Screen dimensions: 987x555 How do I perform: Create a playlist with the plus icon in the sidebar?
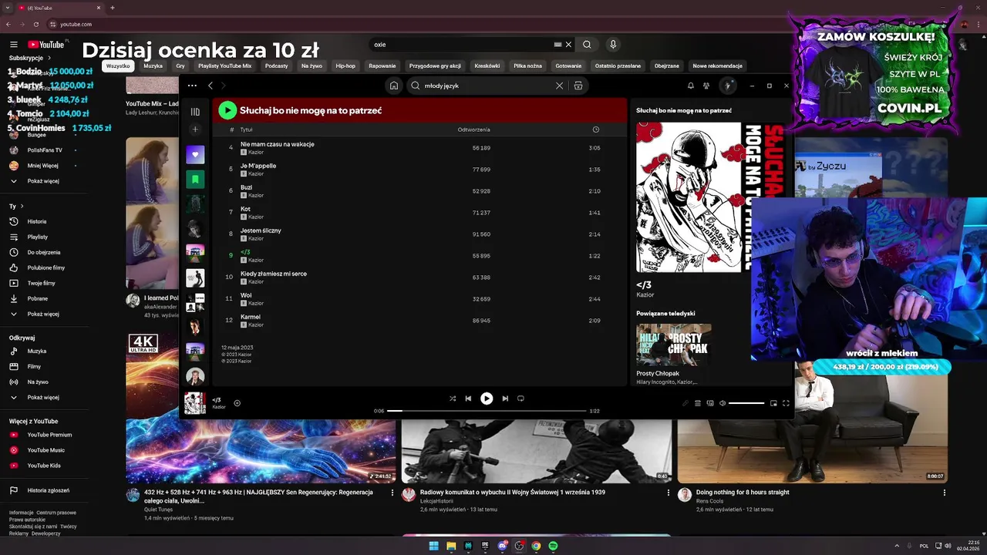pos(195,129)
